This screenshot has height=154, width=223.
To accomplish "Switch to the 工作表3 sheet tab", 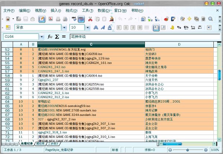I will click(53, 144).
